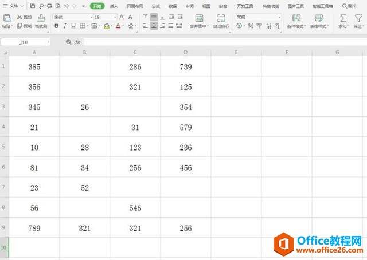The image size is (367, 260).
Task: Expand the File menu chevron
Action: 22,6
